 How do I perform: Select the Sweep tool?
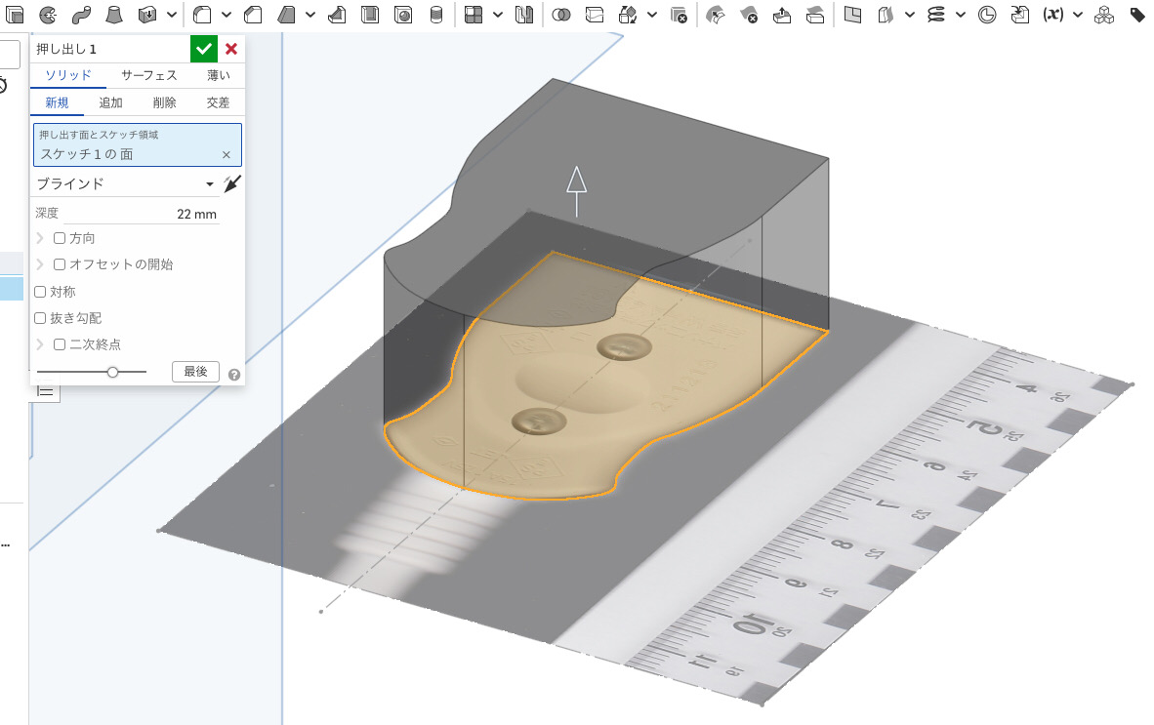[81, 15]
